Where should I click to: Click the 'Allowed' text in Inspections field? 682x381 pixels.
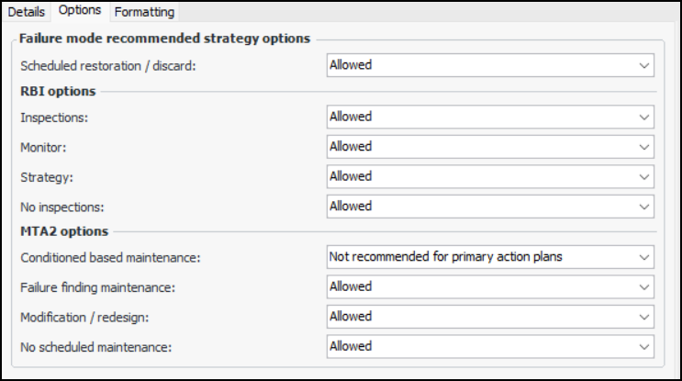pos(351,118)
